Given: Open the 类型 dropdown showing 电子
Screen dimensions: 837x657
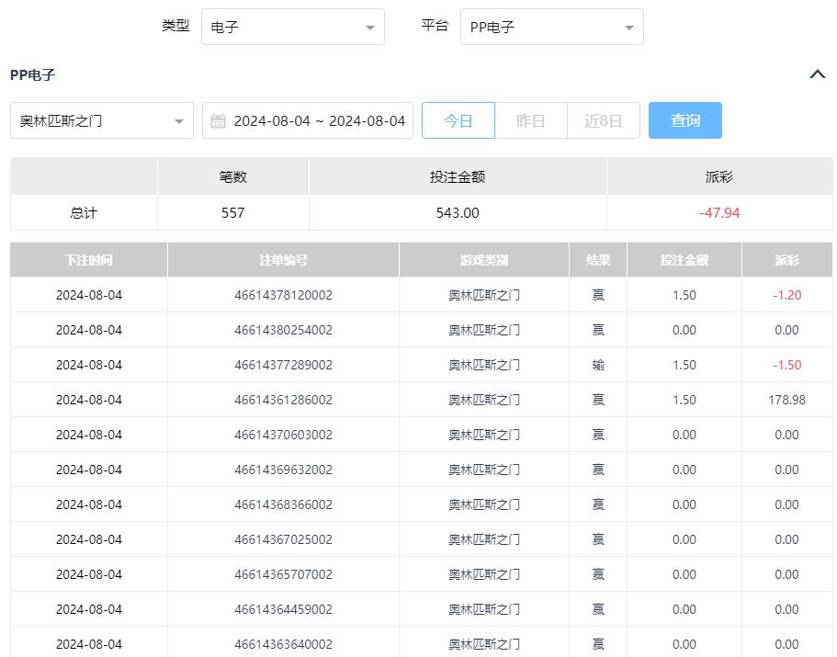Looking at the screenshot, I should pos(292,28).
